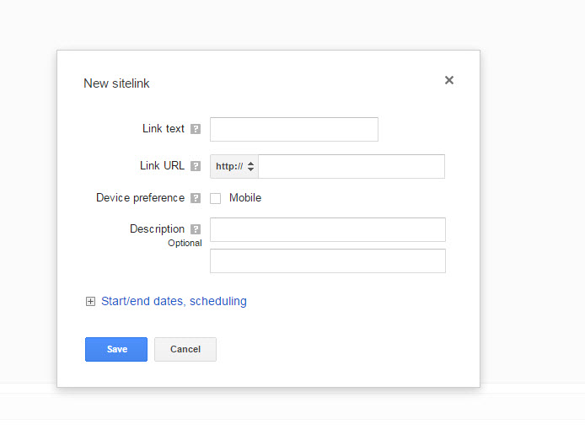Viewport: 585px width, 435px height.
Task: Click the Link URL label
Action: (163, 165)
